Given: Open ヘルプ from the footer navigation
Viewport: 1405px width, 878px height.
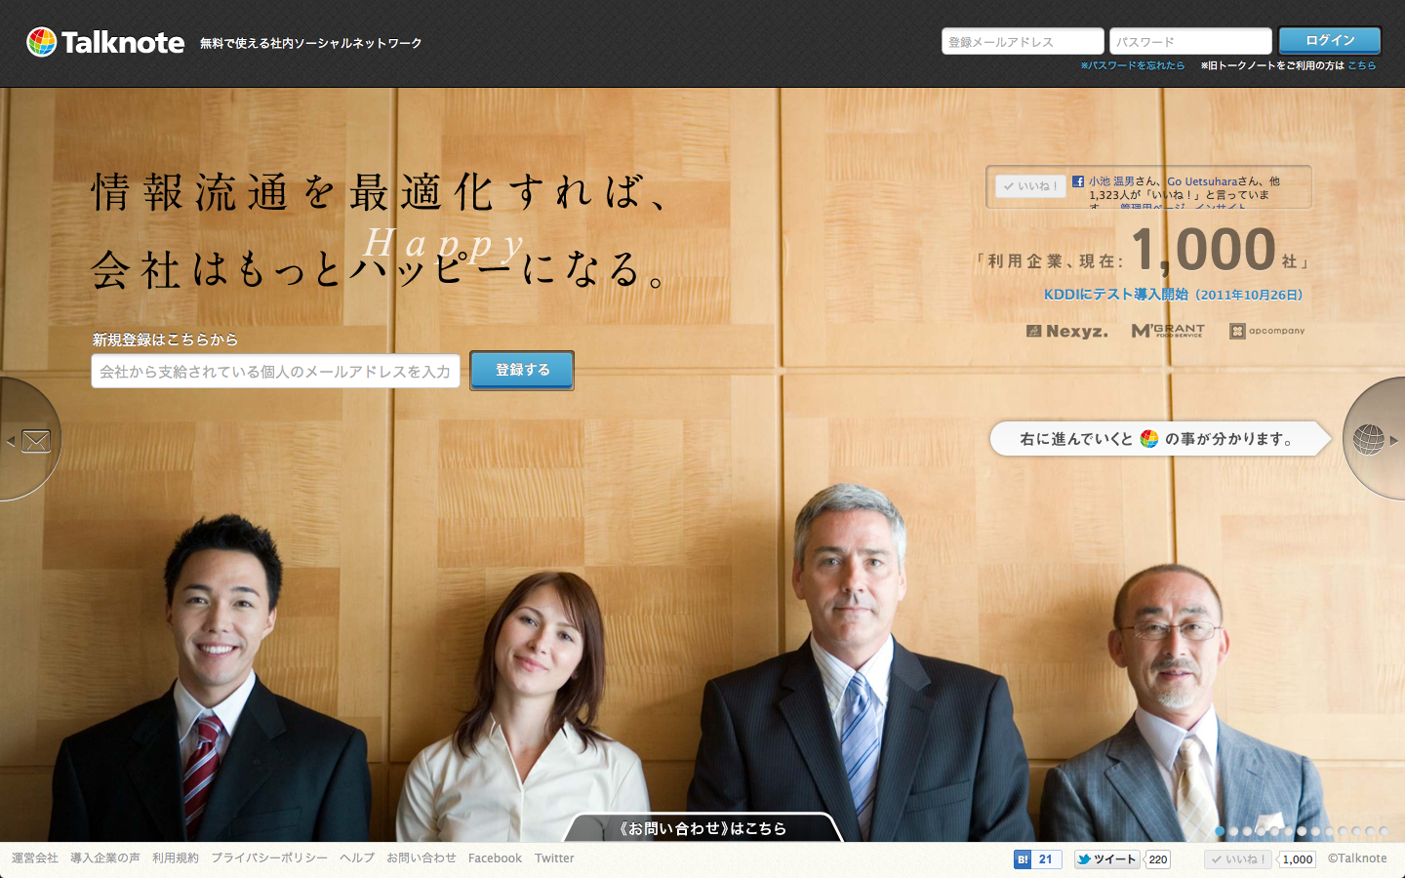Looking at the screenshot, I should 358,858.
